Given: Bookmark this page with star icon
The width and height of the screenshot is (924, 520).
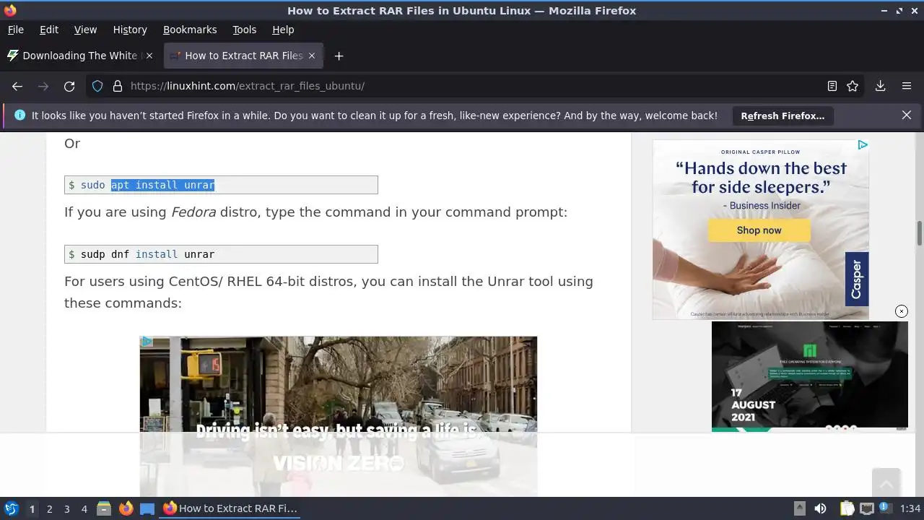Looking at the screenshot, I should (853, 86).
